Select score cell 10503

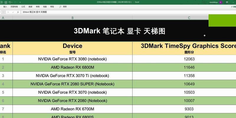[184, 92]
